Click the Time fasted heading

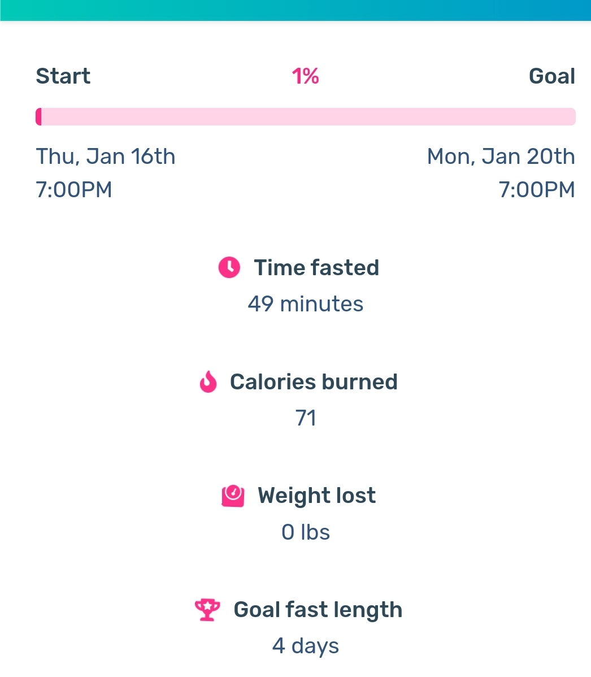pyautogui.click(x=316, y=268)
